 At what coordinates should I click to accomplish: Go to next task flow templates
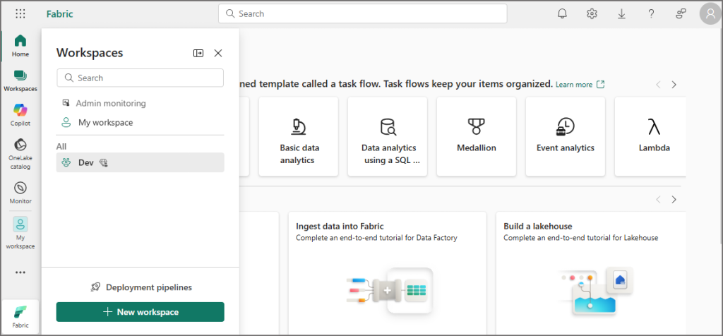pos(674,85)
